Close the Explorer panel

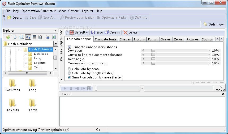coord(56,31)
